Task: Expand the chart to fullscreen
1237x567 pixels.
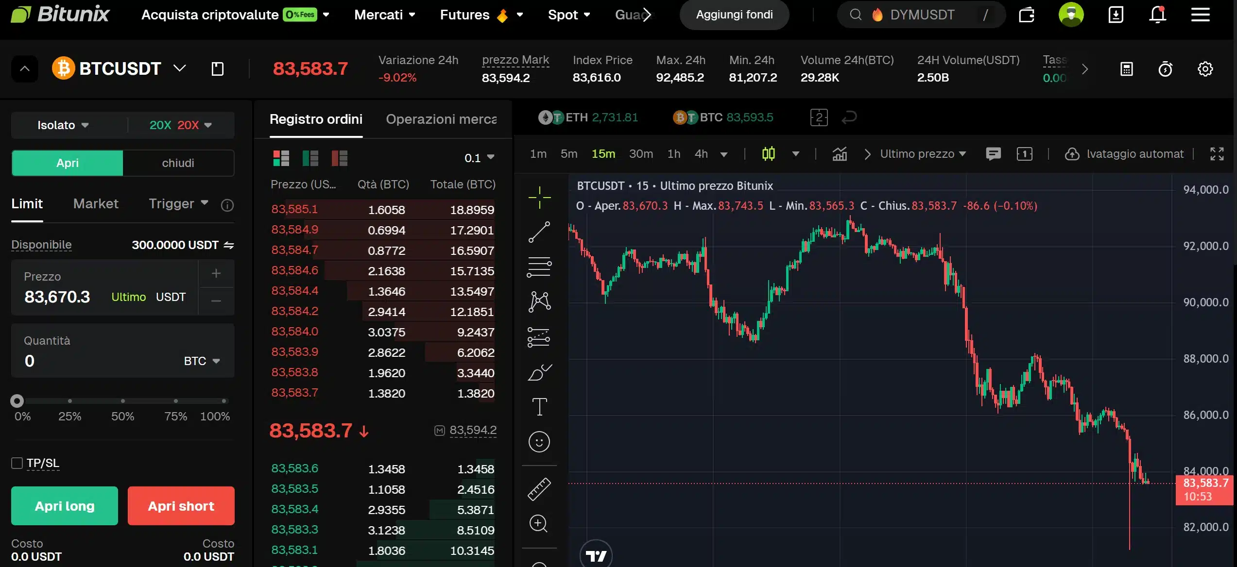Action: pyautogui.click(x=1218, y=154)
